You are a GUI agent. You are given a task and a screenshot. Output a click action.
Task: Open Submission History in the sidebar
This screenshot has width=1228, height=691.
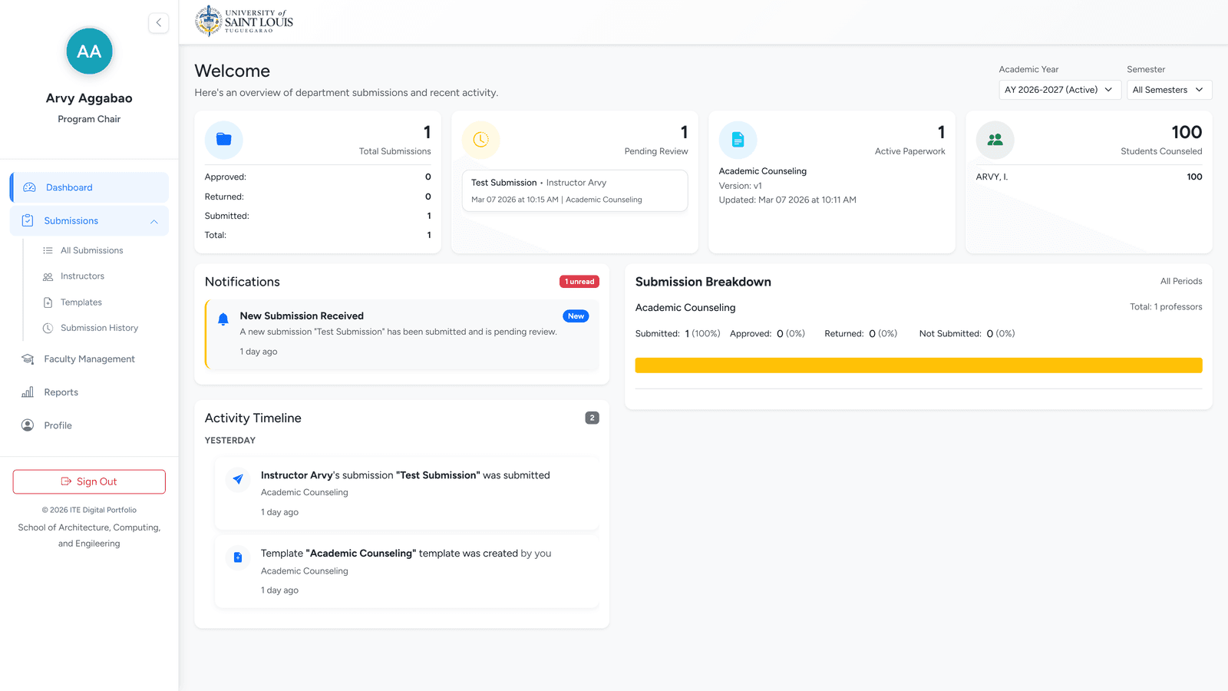pyautogui.click(x=99, y=328)
